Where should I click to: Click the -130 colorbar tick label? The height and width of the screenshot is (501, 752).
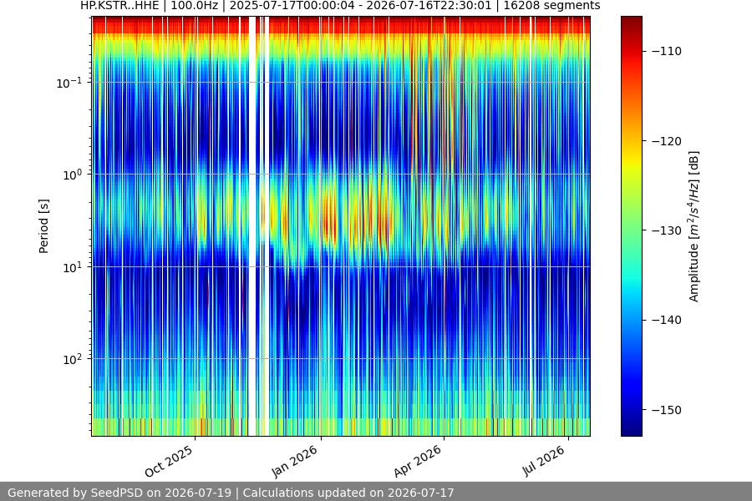[x=667, y=230]
